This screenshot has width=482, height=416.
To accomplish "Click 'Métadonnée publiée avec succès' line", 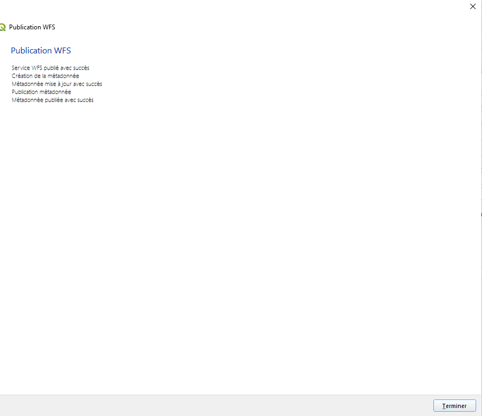I will [x=52, y=100].
